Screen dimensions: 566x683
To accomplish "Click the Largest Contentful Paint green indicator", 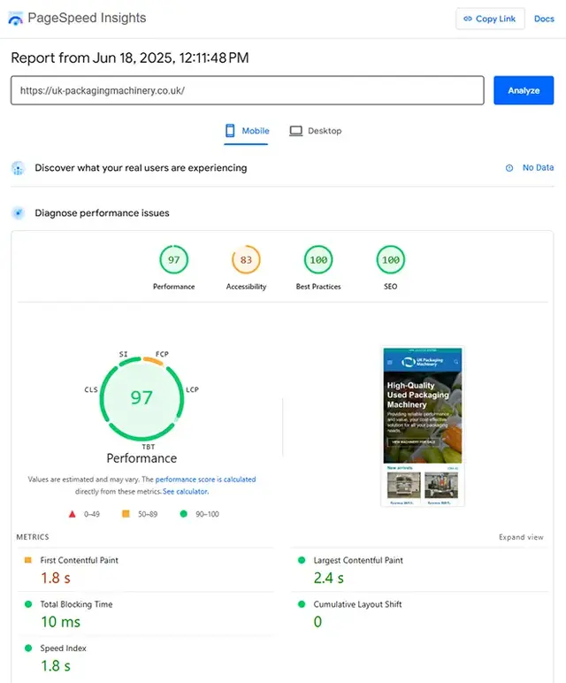I will coord(302,560).
